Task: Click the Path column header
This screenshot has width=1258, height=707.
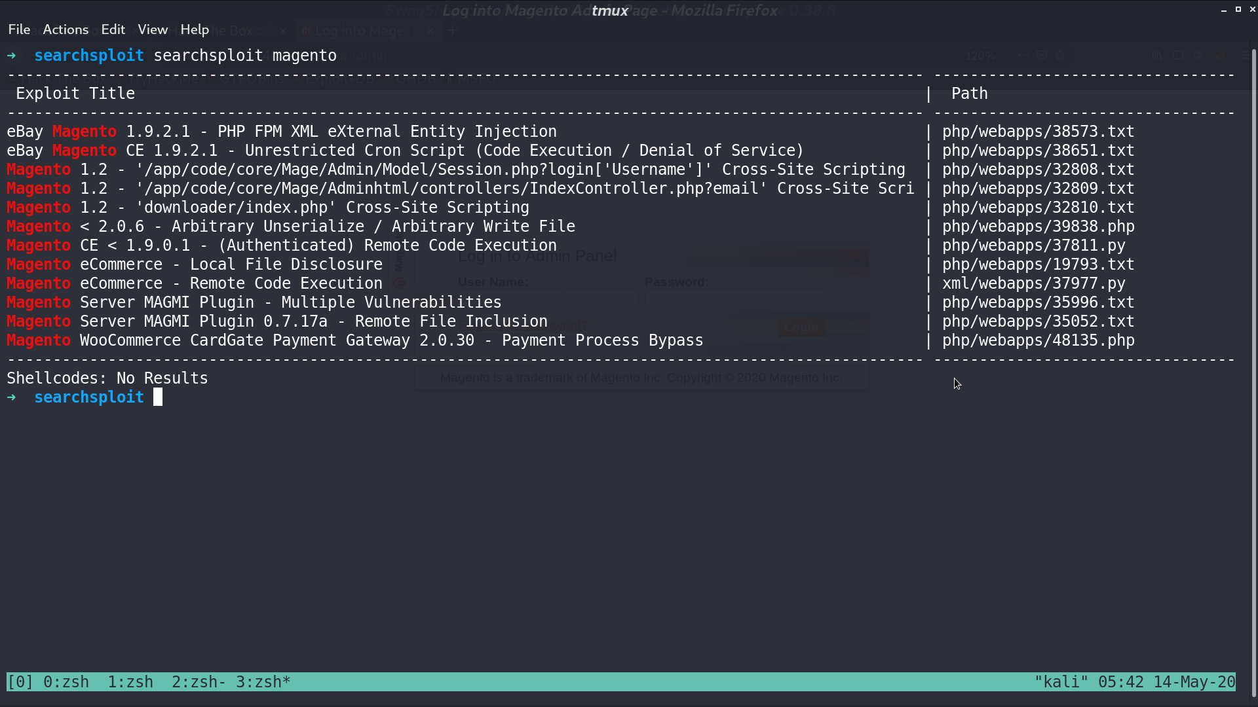Action: tap(970, 94)
